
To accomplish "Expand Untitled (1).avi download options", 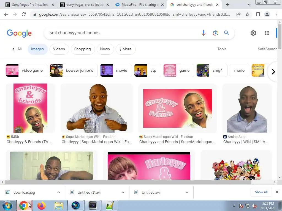I will pyautogui.click(x=123, y=192).
